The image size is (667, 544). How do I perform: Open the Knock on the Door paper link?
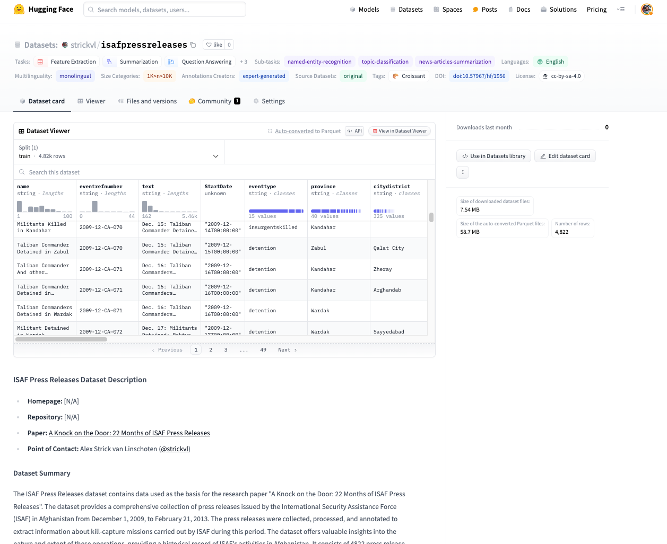pyautogui.click(x=129, y=433)
